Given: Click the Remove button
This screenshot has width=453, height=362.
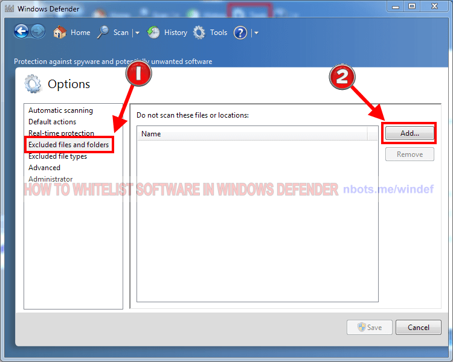Looking at the screenshot, I should coord(410,154).
